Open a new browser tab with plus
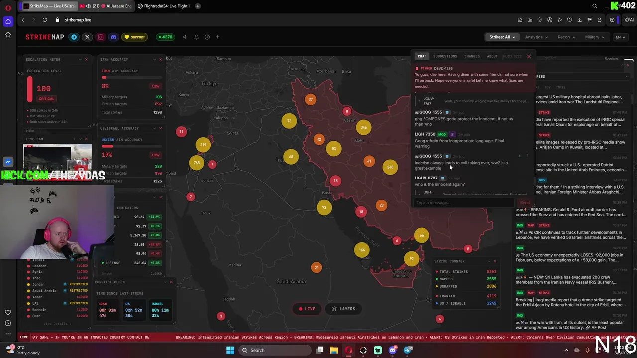Image resolution: width=637 pixels, height=358 pixels. (x=198, y=6)
